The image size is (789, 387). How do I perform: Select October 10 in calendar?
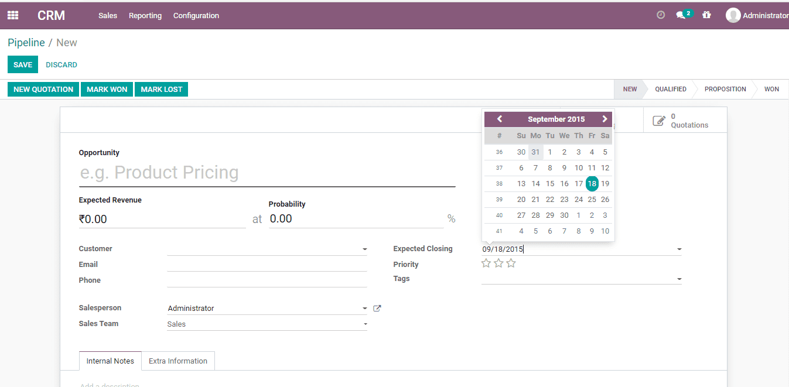tap(605, 231)
